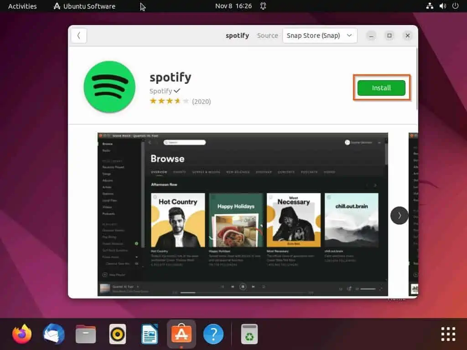Click the verified Spotify publisher link

tap(165, 91)
